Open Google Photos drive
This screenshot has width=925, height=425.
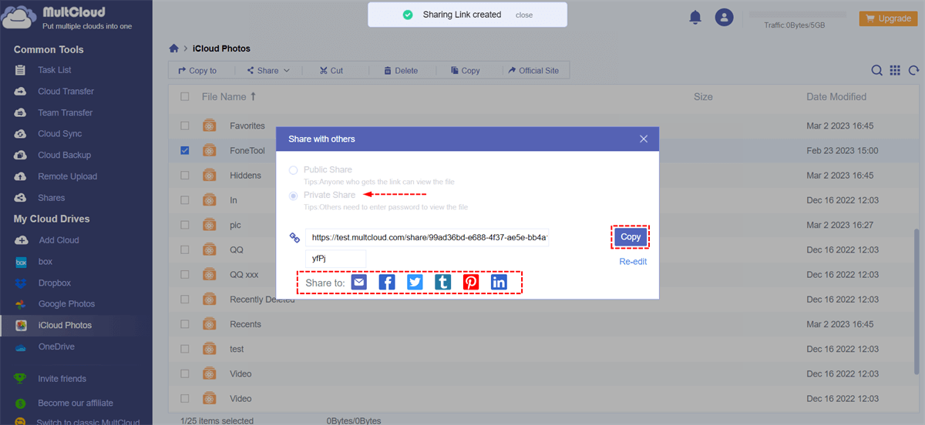point(66,304)
